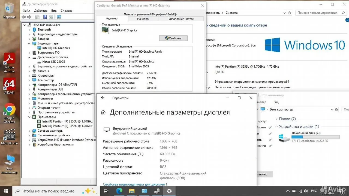Open the Explorer address bar history dropdown
349x196 pixels.
click(332, 110)
